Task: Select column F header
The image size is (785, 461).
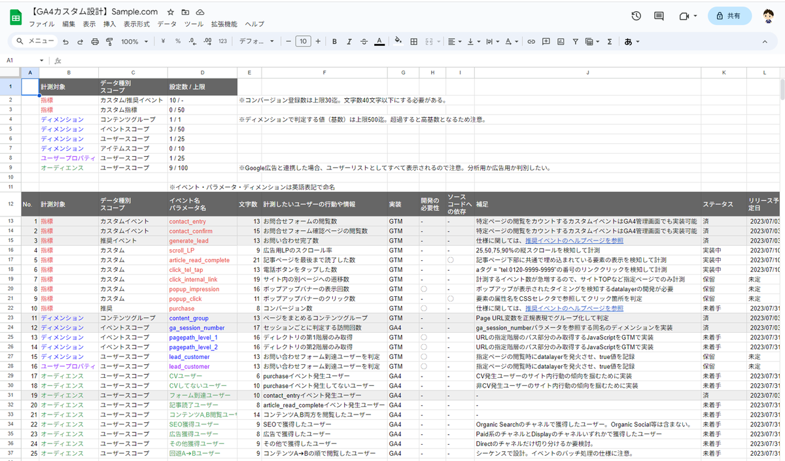Action: [x=324, y=72]
